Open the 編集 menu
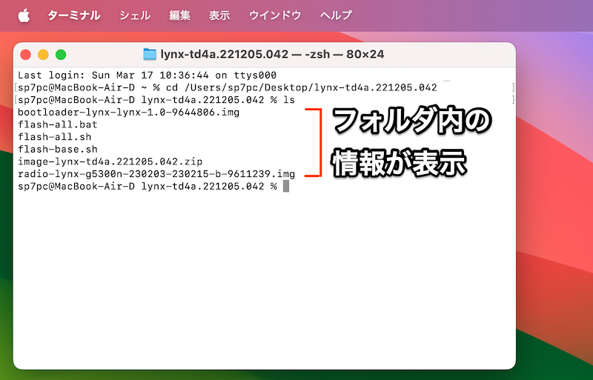This screenshot has height=380, width=593. (x=179, y=15)
